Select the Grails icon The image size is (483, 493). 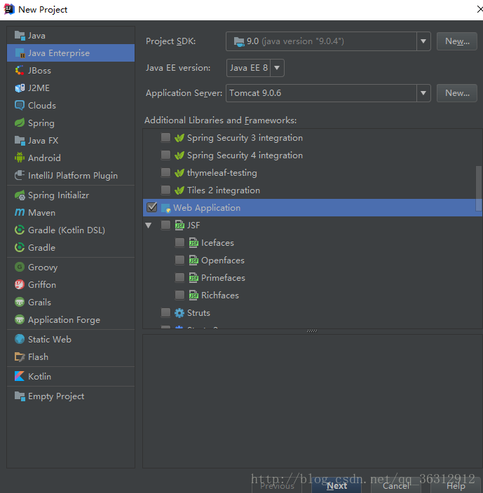point(20,302)
